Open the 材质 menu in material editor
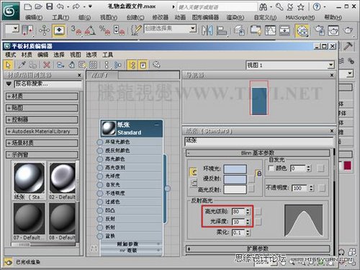The width and height of the screenshot is (360, 270). point(27,55)
